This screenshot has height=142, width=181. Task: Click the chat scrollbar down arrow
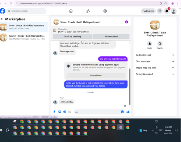(130, 106)
